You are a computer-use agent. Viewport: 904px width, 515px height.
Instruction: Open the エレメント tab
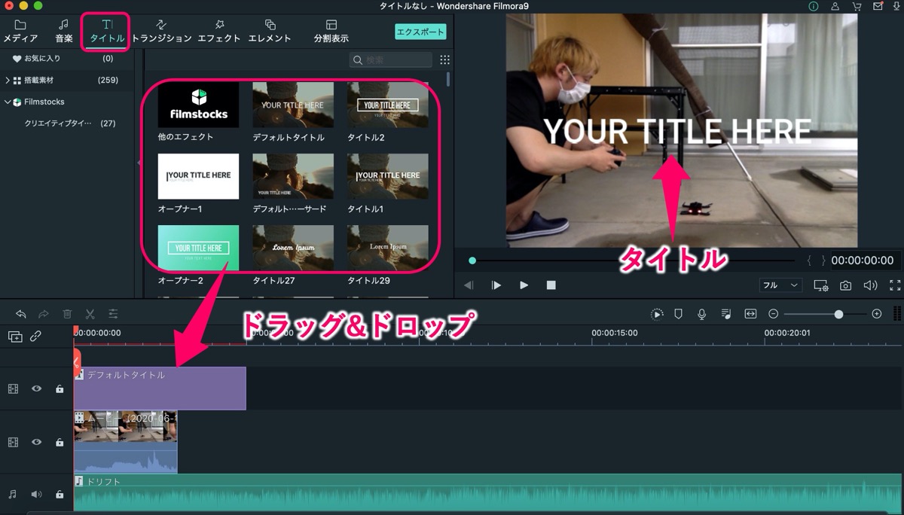[x=270, y=31]
